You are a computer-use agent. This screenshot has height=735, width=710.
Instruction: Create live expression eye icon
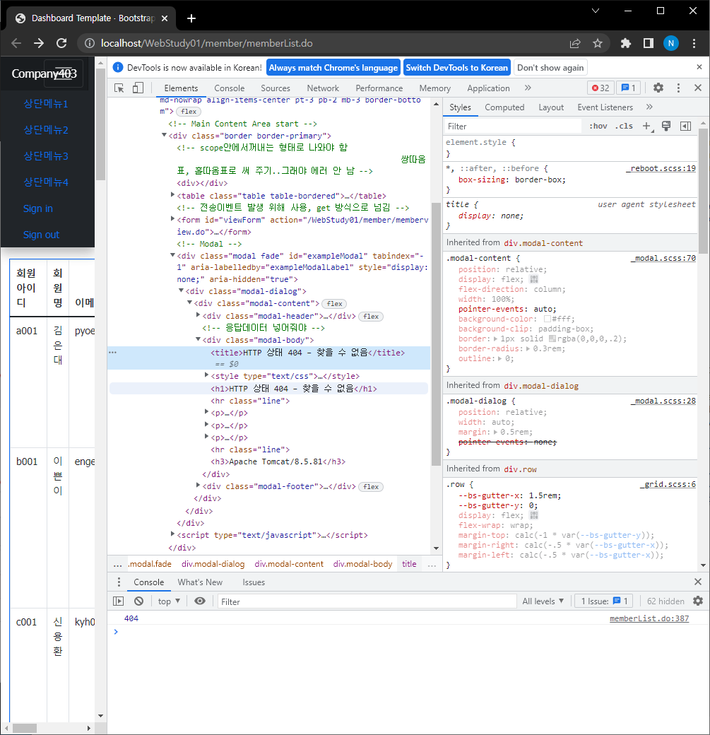[200, 601]
